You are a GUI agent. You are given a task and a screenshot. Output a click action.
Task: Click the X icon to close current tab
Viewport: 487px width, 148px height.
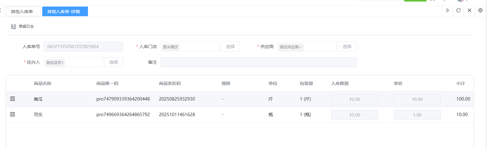469,10
